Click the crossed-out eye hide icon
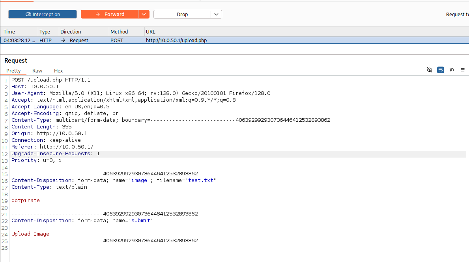The width and height of the screenshot is (469, 262). 430,70
